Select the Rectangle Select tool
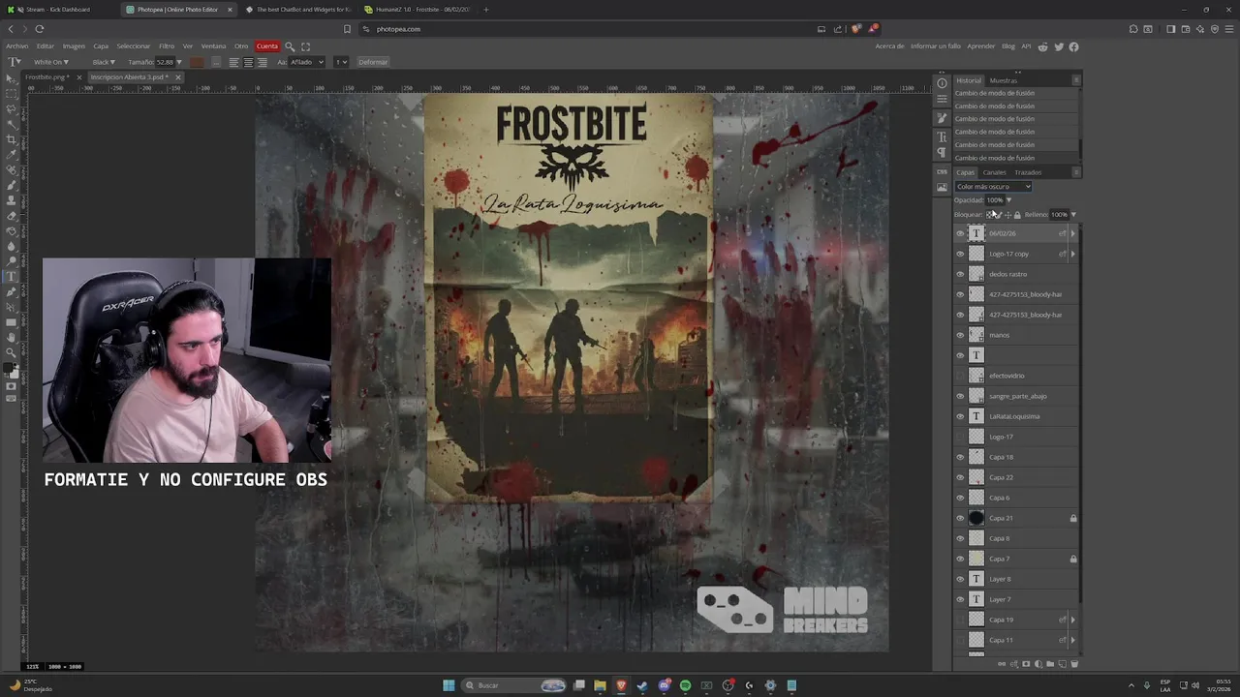The width and height of the screenshot is (1240, 697). 12,93
